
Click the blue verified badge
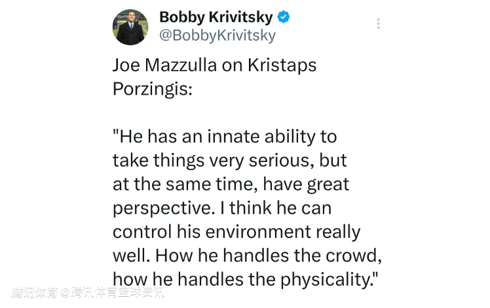coord(284,16)
